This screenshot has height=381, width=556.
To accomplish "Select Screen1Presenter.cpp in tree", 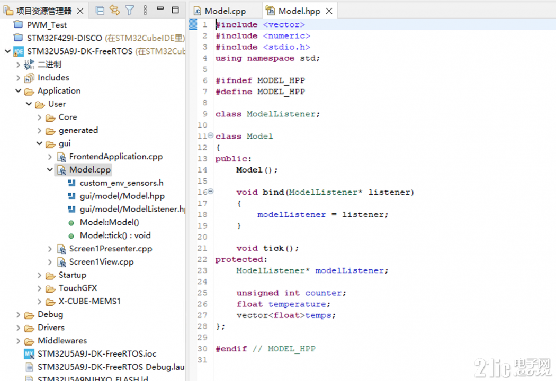I will (x=111, y=249).
